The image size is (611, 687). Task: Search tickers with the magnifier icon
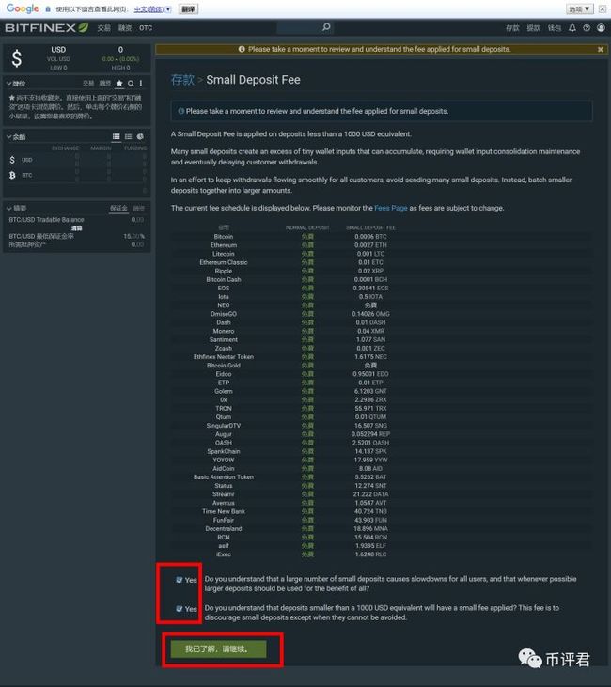[131, 84]
